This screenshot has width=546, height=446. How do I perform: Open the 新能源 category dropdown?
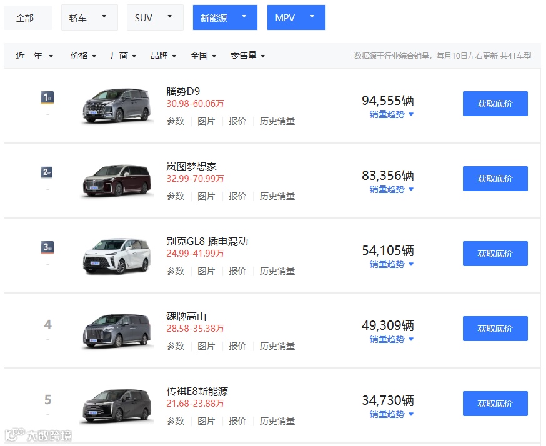pos(225,17)
